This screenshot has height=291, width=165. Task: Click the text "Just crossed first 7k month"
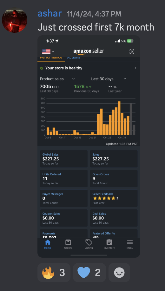point(96,27)
